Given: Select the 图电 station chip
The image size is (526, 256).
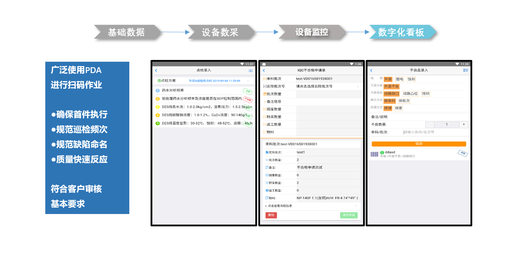Looking at the screenshot, I should [x=399, y=80].
